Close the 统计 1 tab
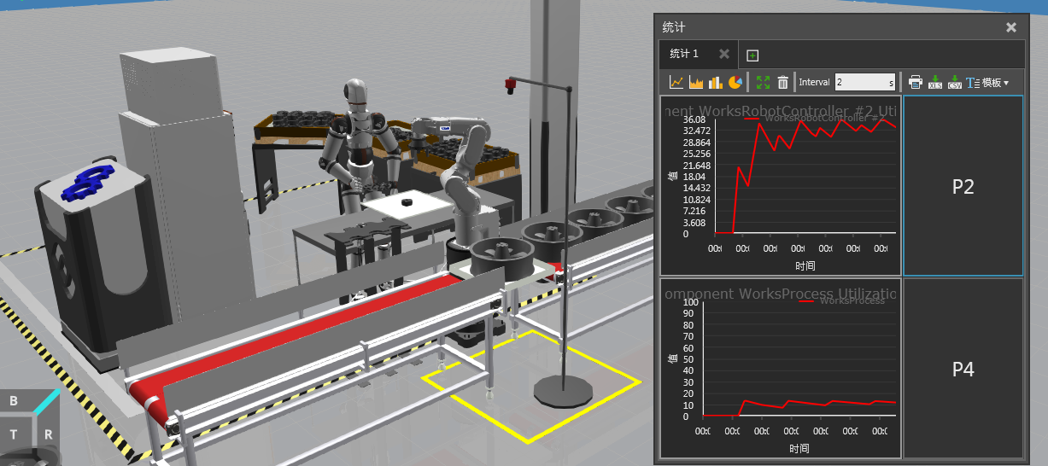The height and width of the screenshot is (466, 1048). [x=724, y=54]
